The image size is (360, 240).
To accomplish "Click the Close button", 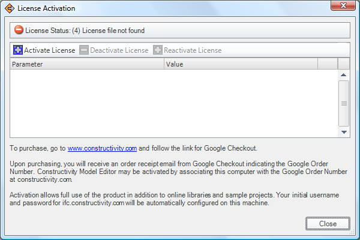I will pos(328,223).
